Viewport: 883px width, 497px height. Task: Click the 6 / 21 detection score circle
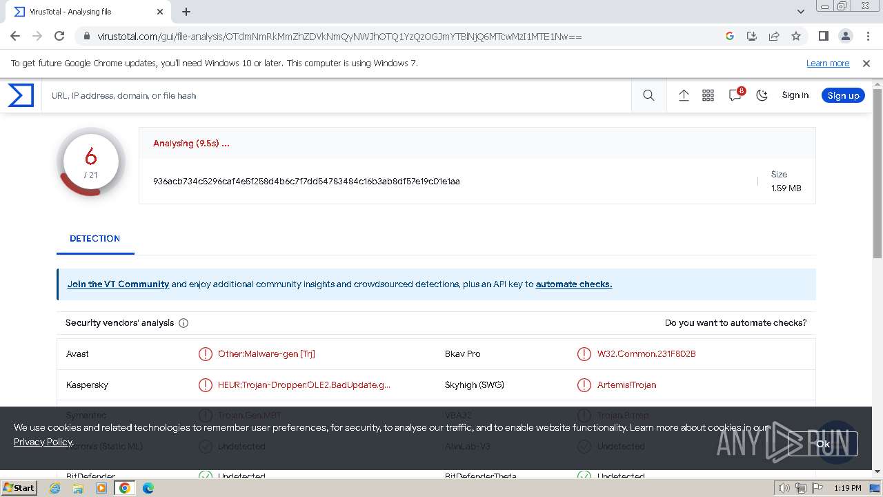(90, 163)
